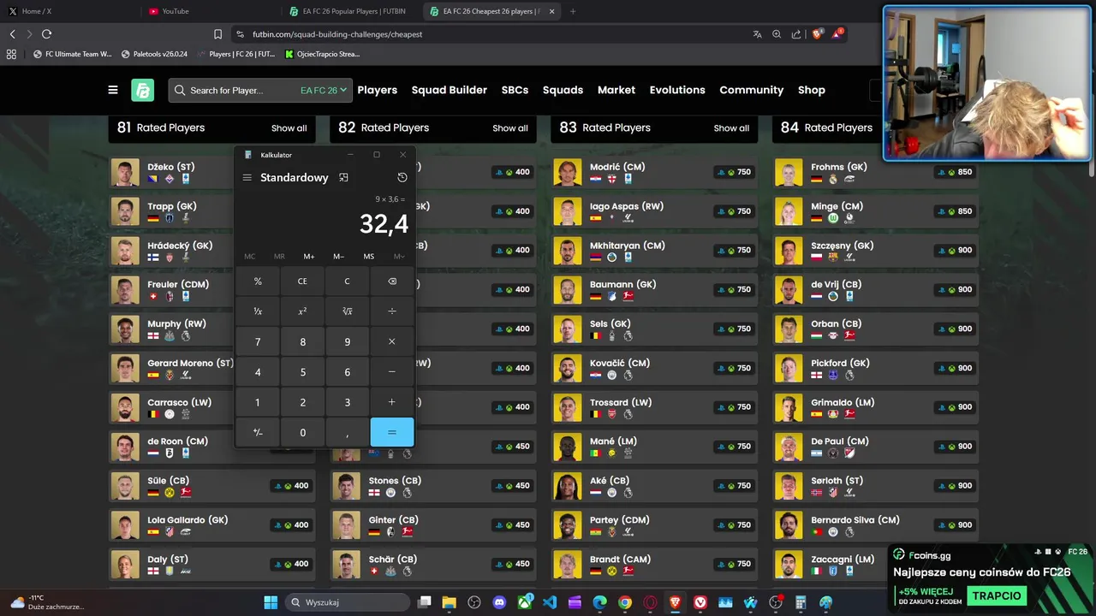Click the calculator MS memory store button

pos(369,257)
